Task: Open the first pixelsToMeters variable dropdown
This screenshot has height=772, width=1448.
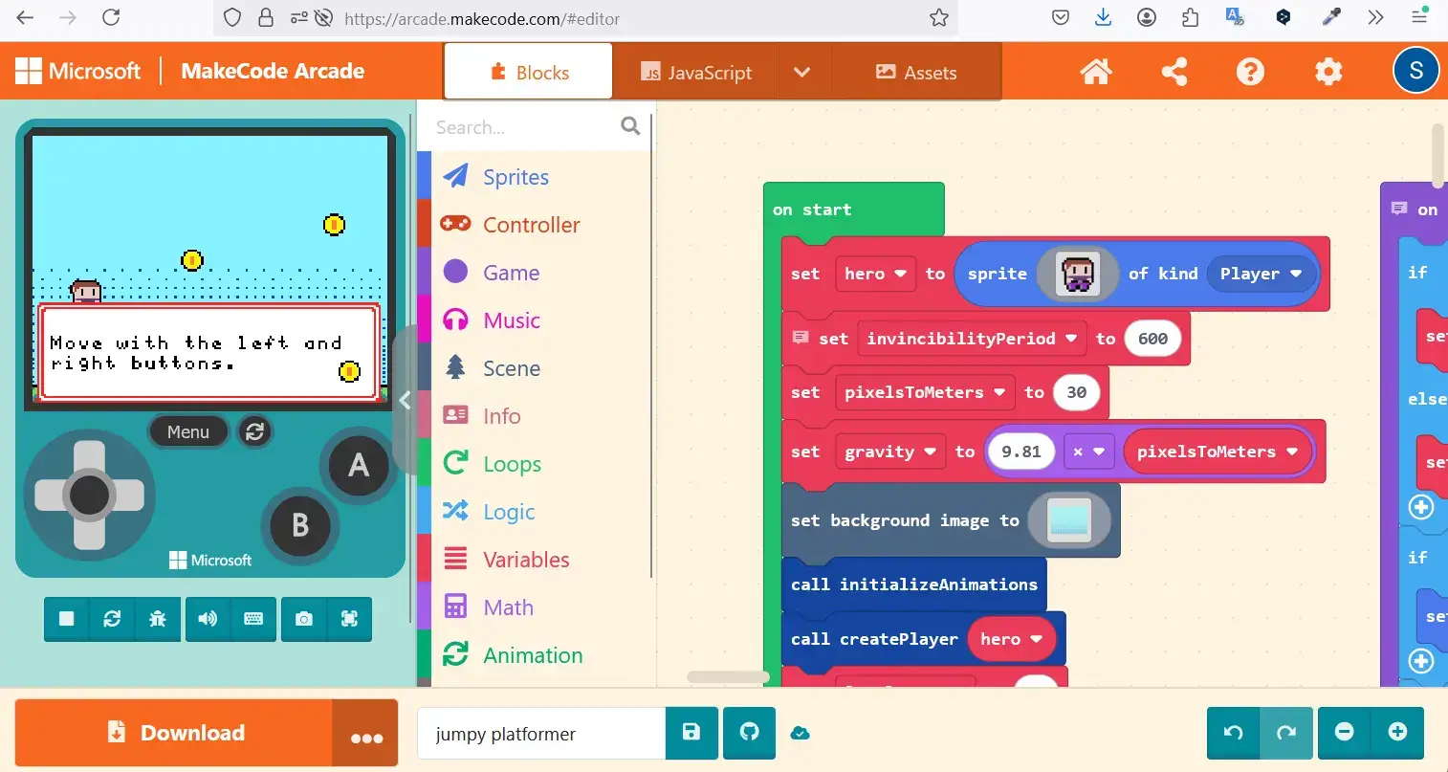Action: coord(925,392)
